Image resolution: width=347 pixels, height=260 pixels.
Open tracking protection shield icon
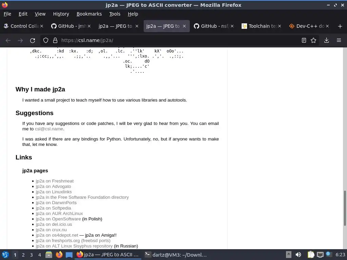46,40
